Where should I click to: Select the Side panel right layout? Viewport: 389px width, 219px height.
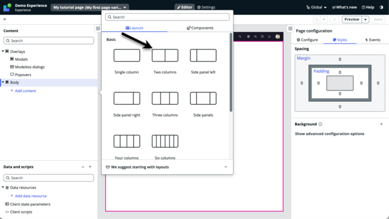(x=127, y=98)
